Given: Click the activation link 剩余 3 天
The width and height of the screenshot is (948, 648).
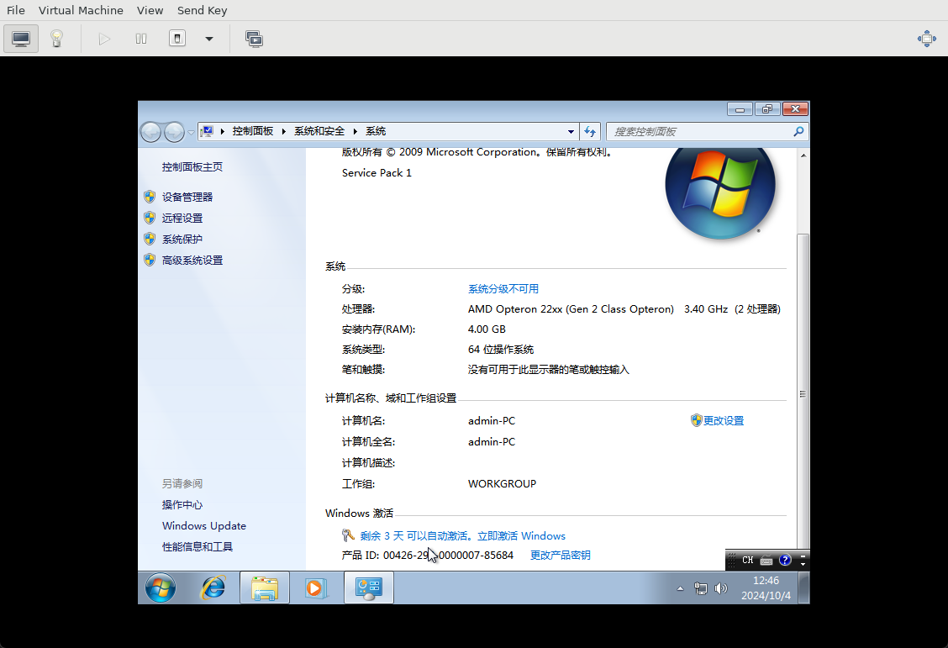Looking at the screenshot, I should point(462,536).
